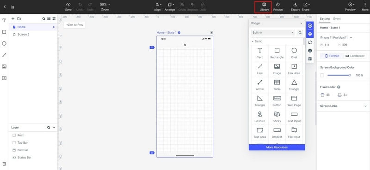Select the Status Bar layer

coord(33,157)
